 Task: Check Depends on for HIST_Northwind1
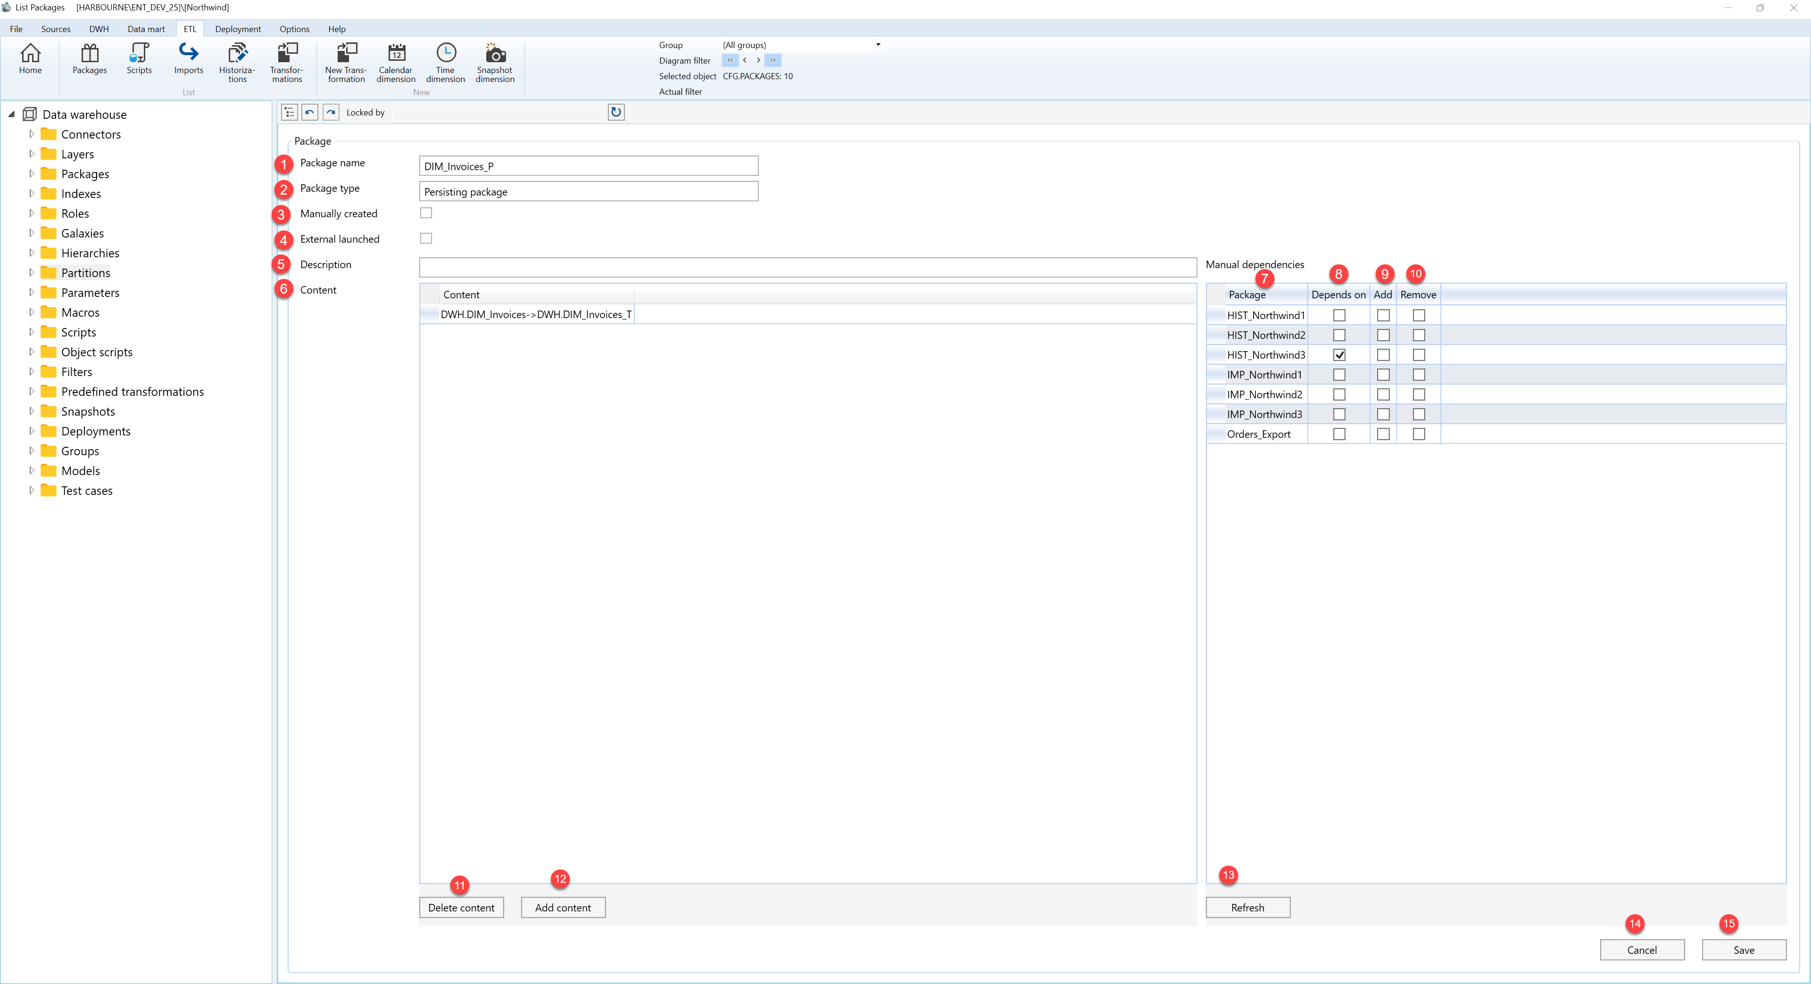click(x=1339, y=315)
